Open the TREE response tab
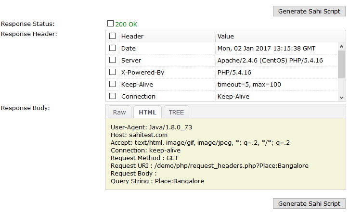 [176, 112]
